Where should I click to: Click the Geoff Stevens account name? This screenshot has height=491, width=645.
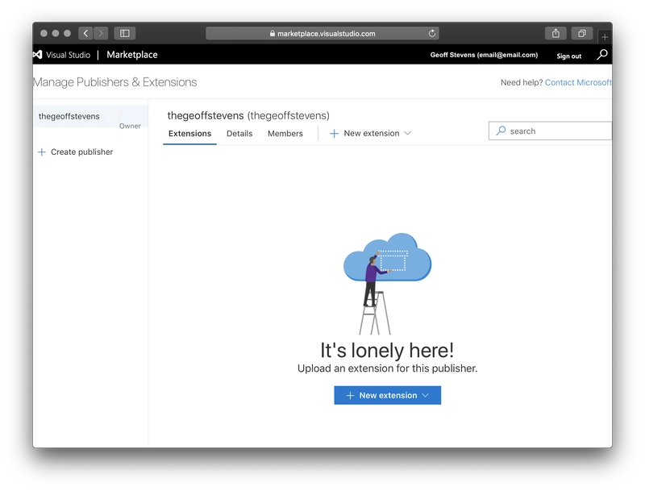484,55
